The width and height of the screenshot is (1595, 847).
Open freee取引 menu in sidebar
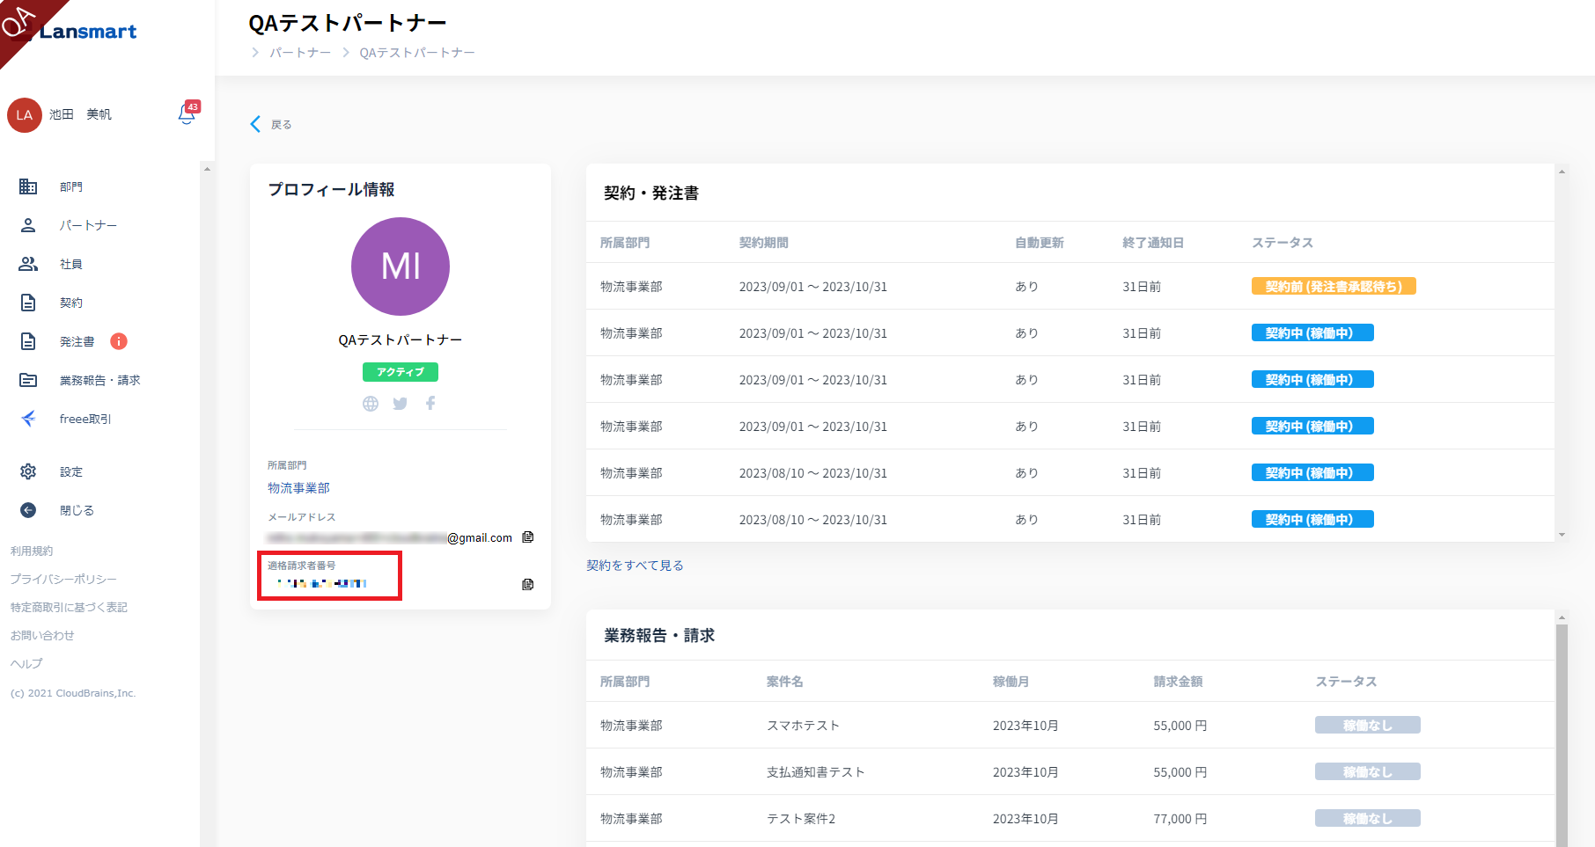pos(85,420)
